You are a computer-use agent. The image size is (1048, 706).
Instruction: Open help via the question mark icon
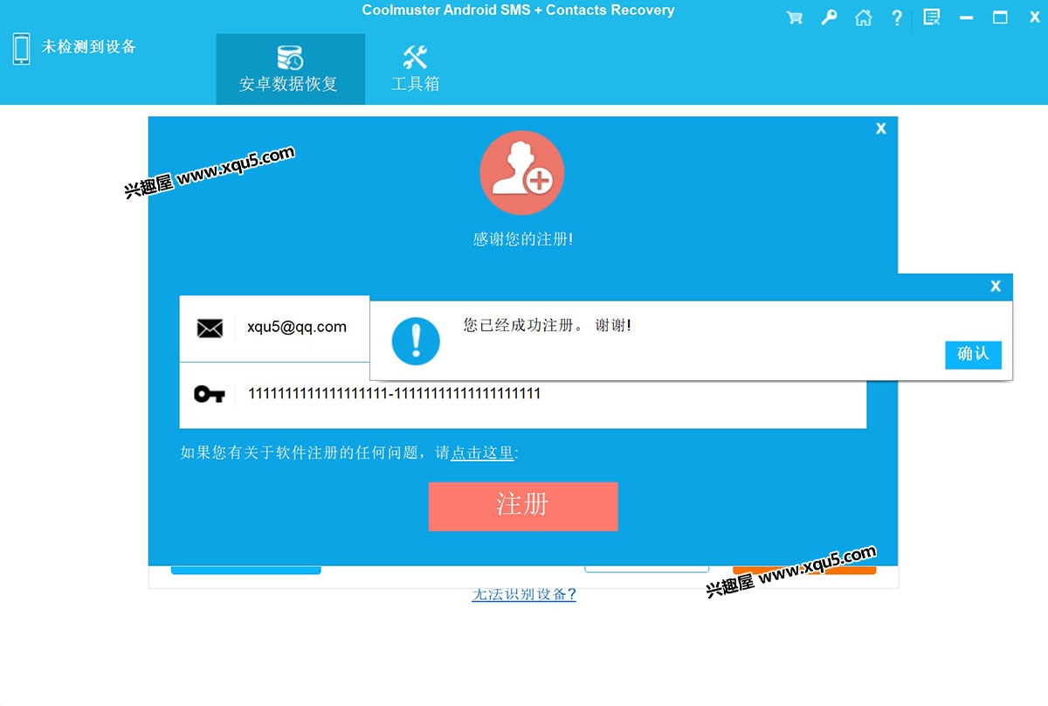(x=897, y=17)
